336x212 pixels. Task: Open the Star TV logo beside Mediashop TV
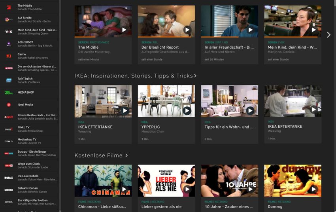[9, 141]
